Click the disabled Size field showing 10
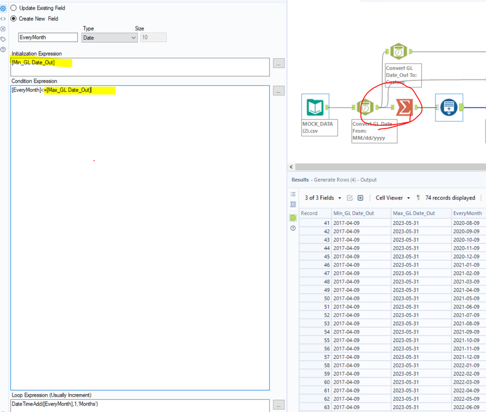The width and height of the screenshot is (486, 412). [153, 37]
